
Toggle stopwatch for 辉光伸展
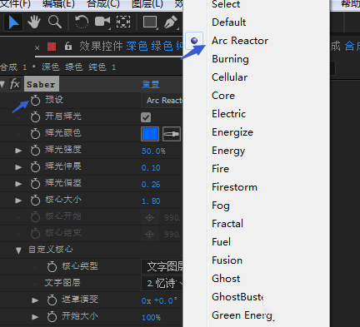[x=35, y=167]
